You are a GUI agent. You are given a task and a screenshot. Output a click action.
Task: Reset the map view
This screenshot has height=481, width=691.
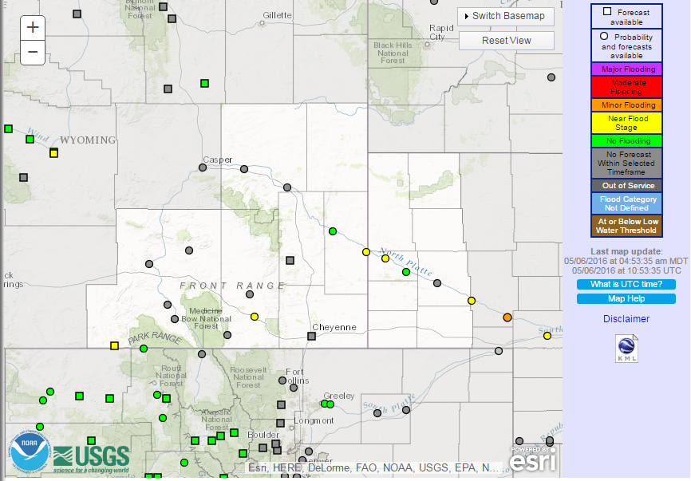(507, 41)
